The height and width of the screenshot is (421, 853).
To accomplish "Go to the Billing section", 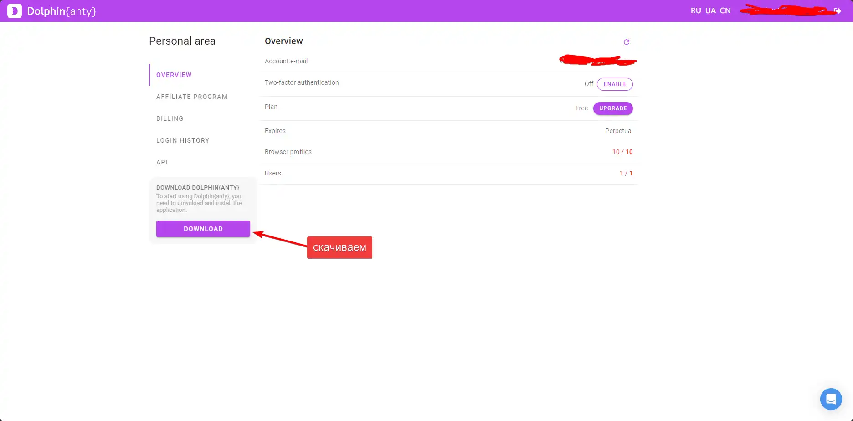I will click(170, 118).
